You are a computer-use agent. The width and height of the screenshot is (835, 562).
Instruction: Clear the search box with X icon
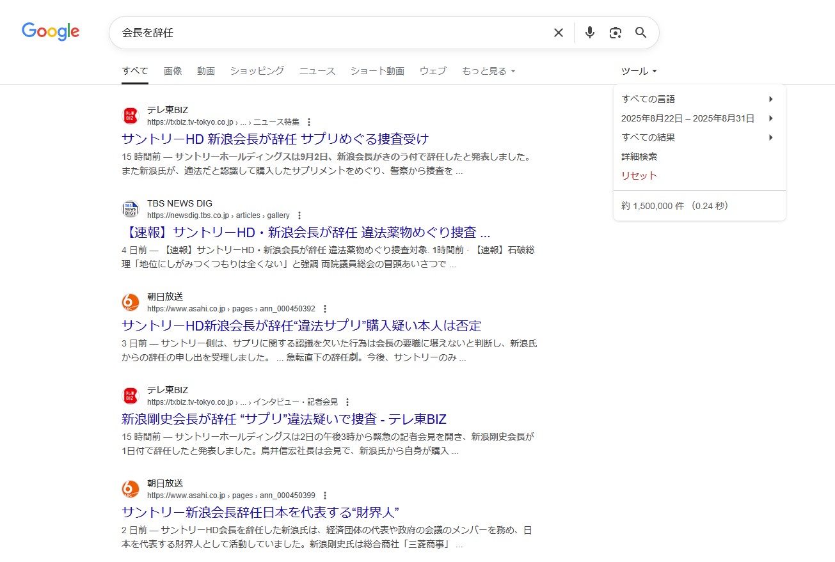tap(559, 33)
